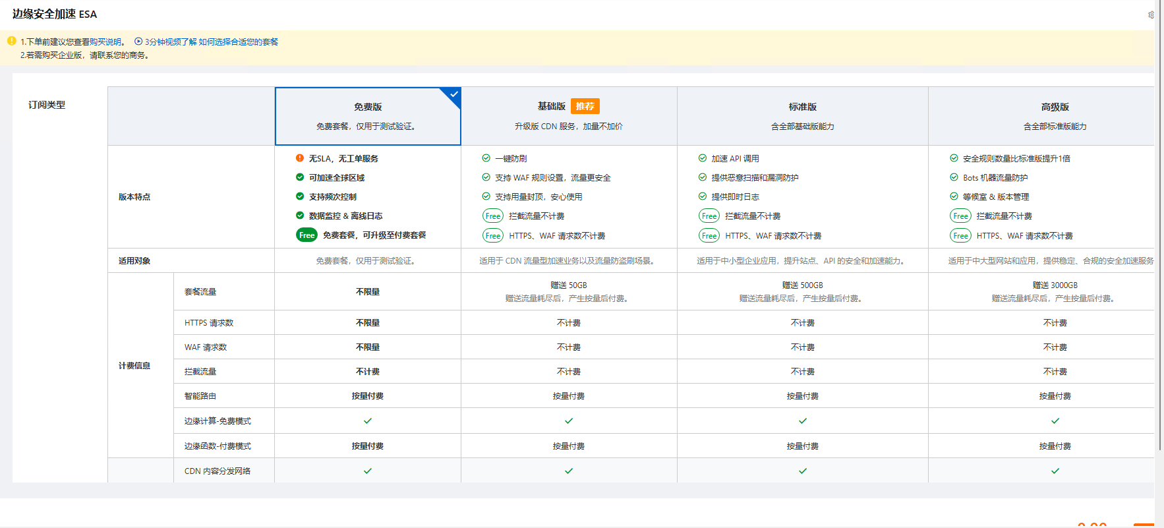Click check icon beside Bots 机器流量防护
1164x528 pixels.
[954, 177]
